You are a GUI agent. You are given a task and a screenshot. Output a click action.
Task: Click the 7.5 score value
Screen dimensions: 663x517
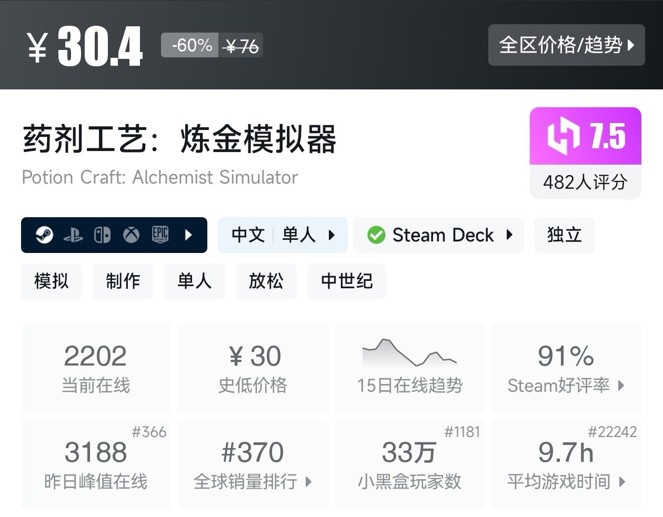(608, 136)
